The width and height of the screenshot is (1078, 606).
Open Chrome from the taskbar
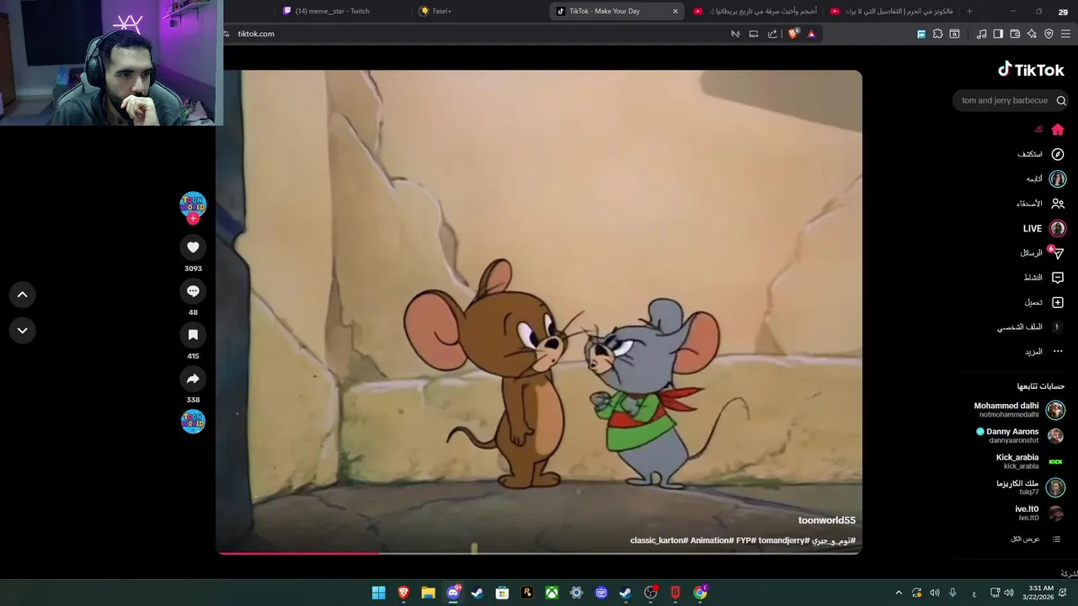700,593
